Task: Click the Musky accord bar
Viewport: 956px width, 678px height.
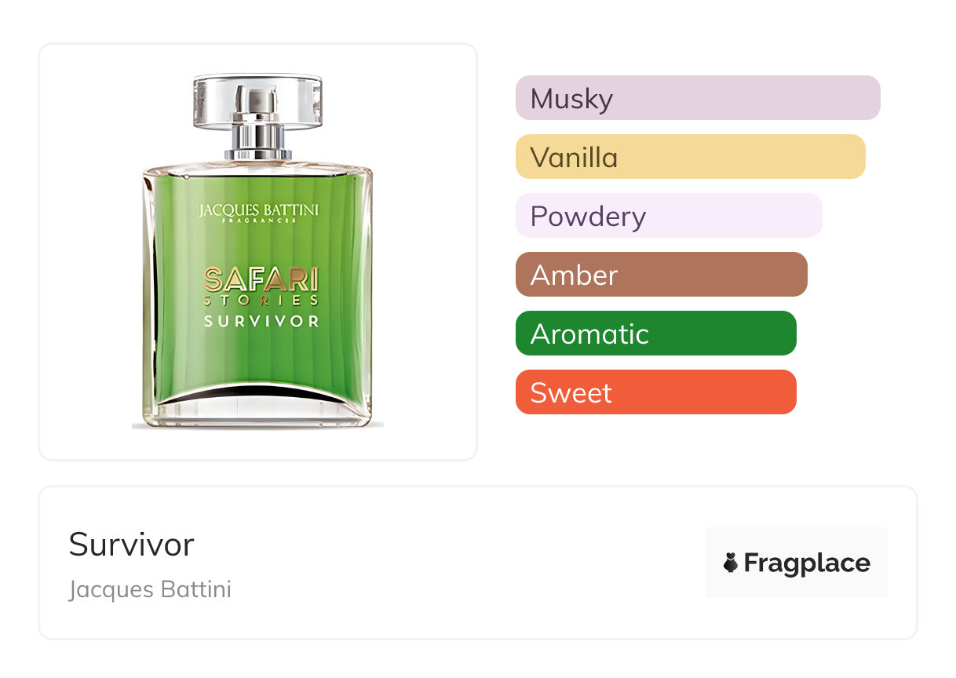Action: point(698,98)
